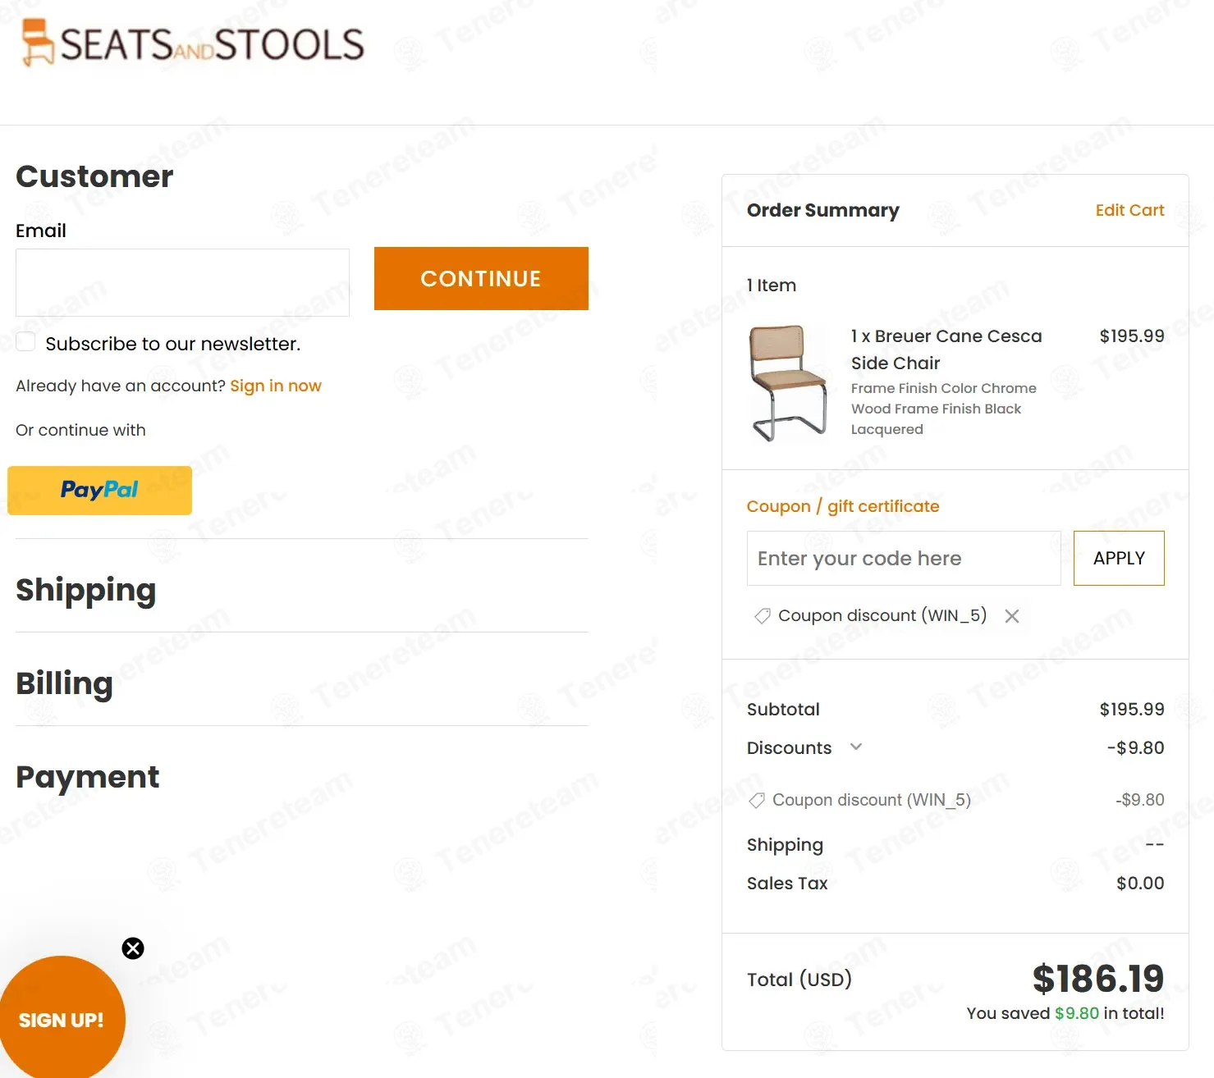
Task: Click the Seats and Stools logo
Action: (192, 43)
